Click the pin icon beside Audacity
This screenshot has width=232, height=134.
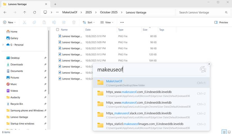pyautogui.click(x=45, y=97)
